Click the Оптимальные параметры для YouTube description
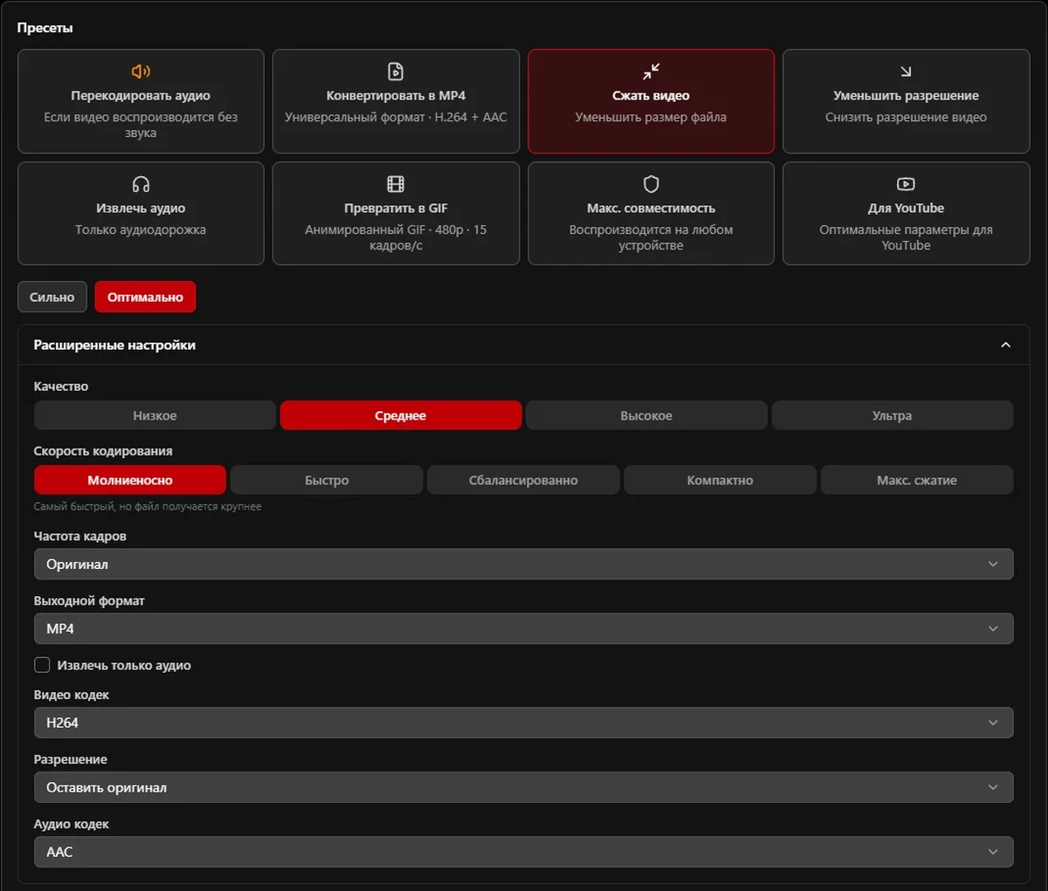This screenshot has width=1048, height=891. pyautogui.click(x=906, y=237)
